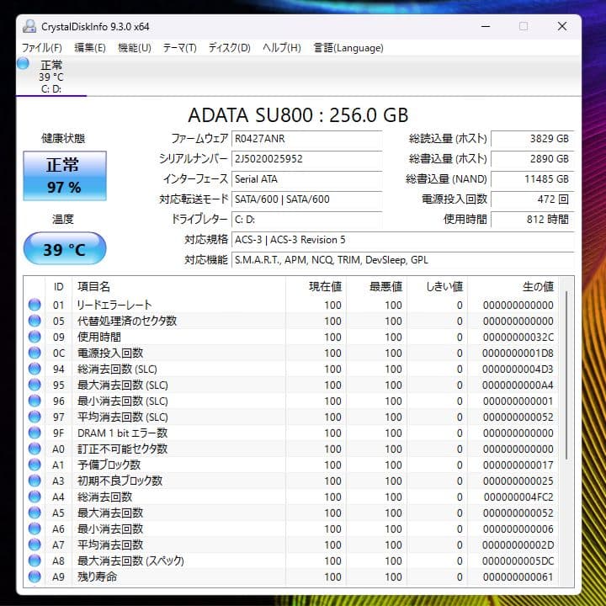
Task: Click the firmware field R0427ANR
Action: 307,139
